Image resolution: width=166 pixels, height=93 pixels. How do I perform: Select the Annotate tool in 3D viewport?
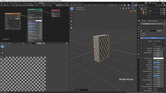[x=72, y=25]
